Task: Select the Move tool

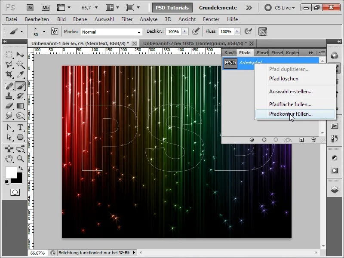Action: tap(20, 55)
